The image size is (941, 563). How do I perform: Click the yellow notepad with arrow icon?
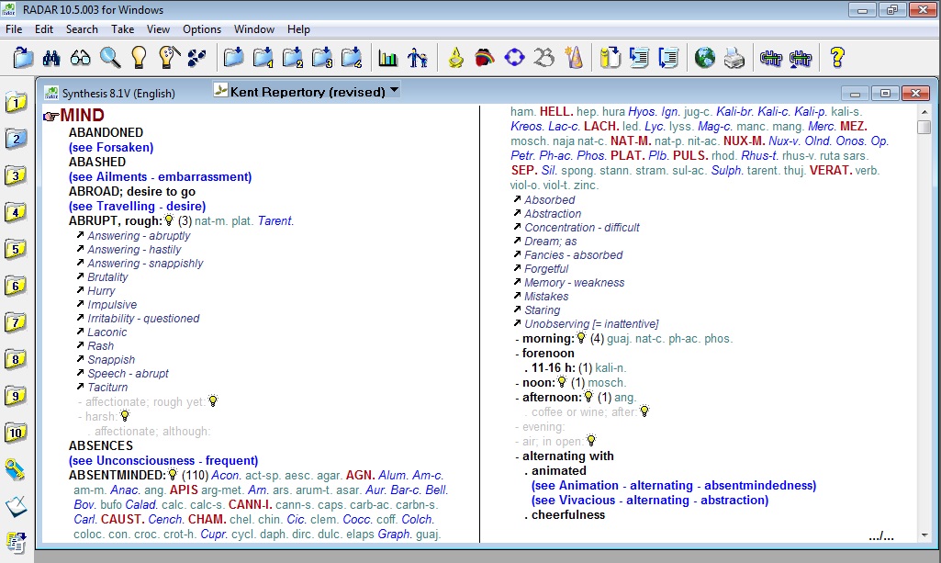[x=610, y=58]
